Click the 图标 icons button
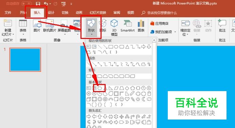This screenshot has width=235, height=128. click(x=103, y=25)
